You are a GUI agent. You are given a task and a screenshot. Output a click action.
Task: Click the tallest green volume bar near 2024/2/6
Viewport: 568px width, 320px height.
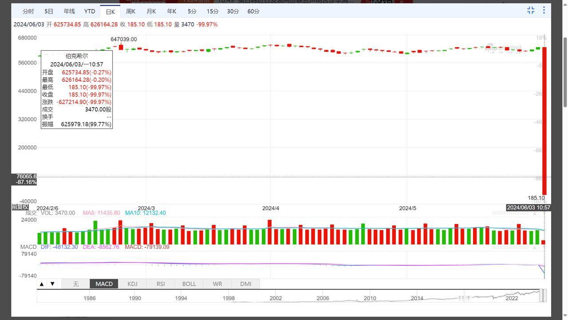(95, 232)
